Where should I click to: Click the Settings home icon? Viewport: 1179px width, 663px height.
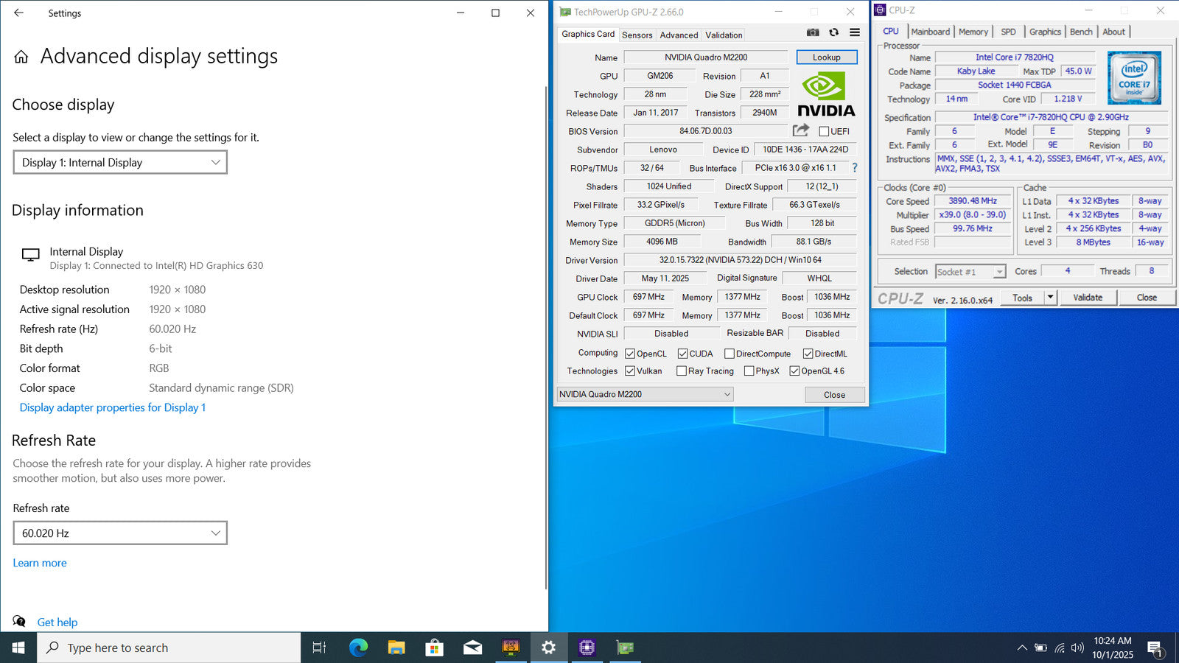(21, 57)
